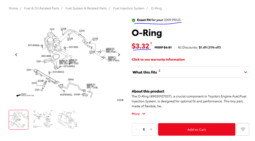
Task: Click the green Exact Fit checkmark icon
Action: coord(133,20)
